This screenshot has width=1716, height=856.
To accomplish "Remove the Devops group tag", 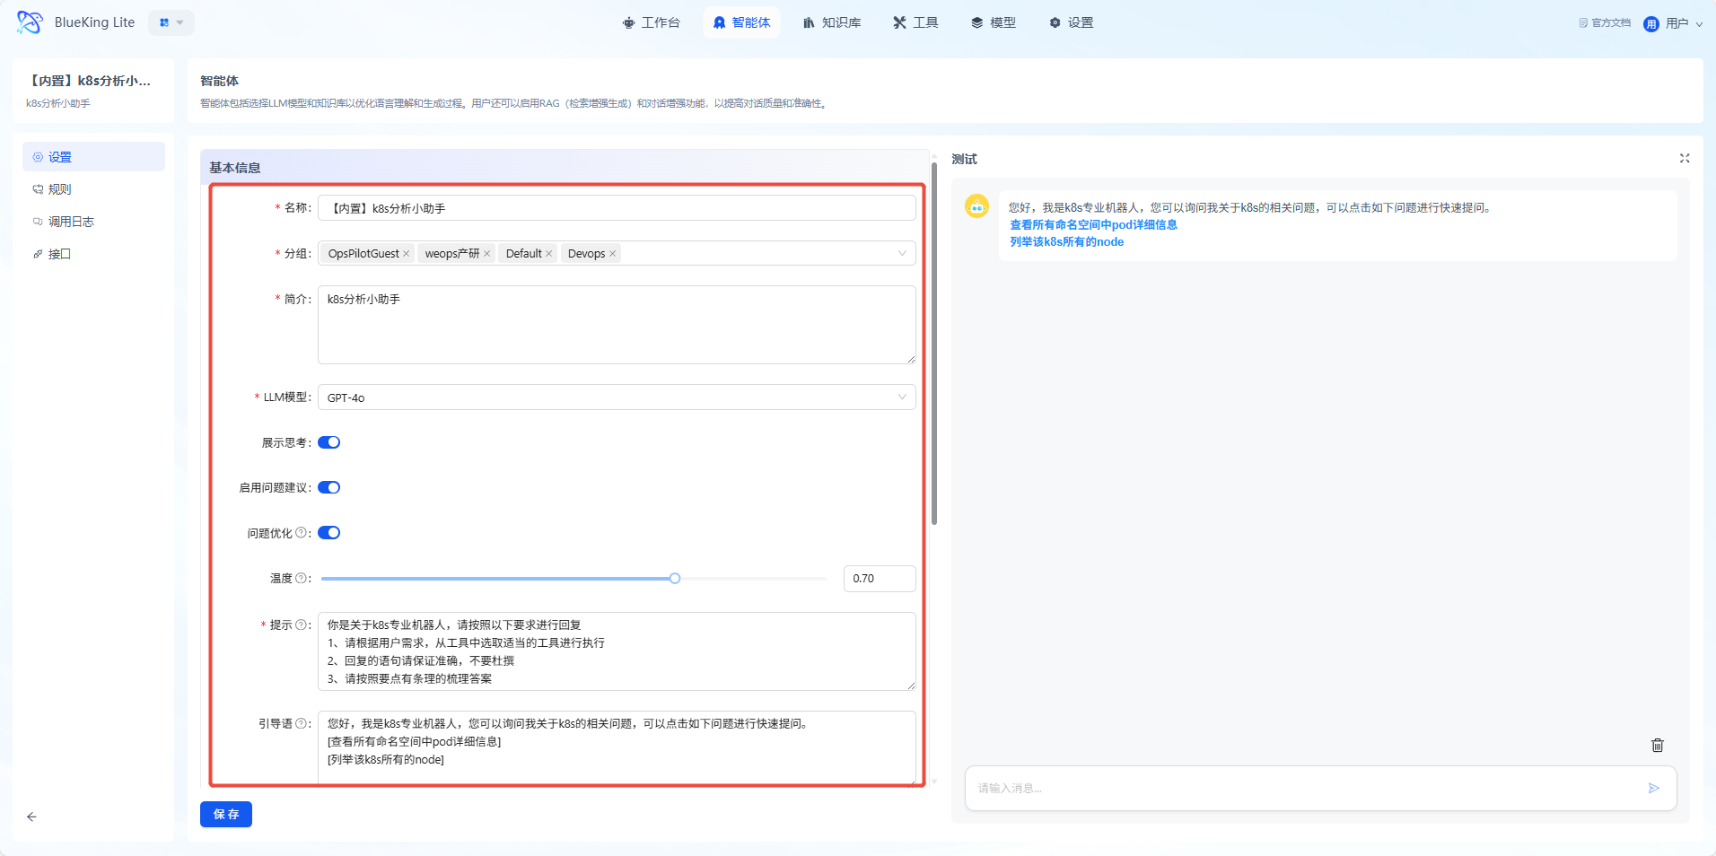I will click(x=613, y=254).
